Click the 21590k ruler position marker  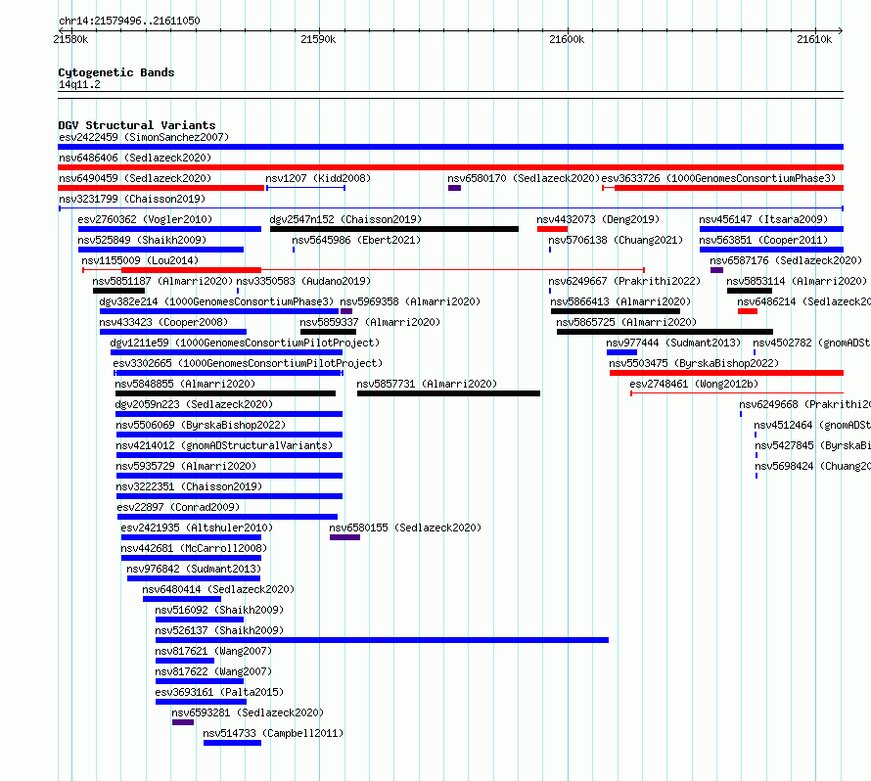click(318, 39)
